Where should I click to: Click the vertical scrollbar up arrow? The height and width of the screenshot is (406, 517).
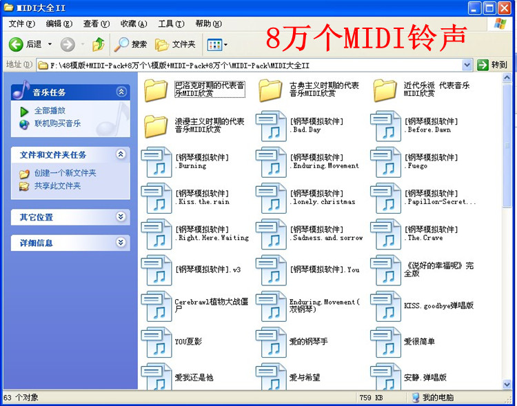pos(507,77)
